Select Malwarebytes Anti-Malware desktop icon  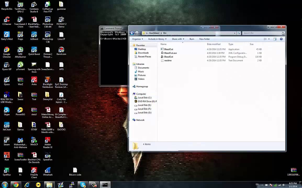tap(20, 143)
